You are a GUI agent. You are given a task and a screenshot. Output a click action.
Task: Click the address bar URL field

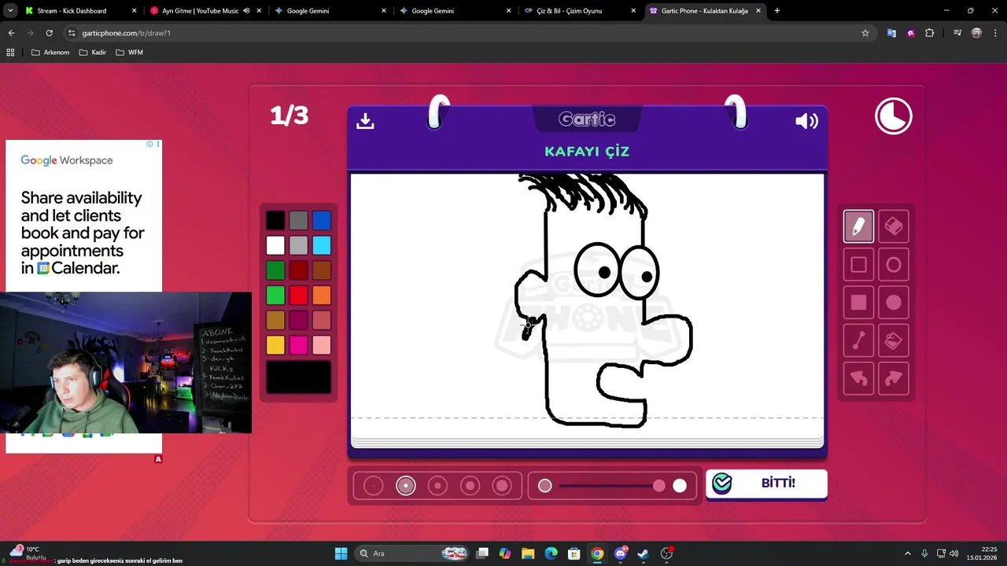coord(464,33)
